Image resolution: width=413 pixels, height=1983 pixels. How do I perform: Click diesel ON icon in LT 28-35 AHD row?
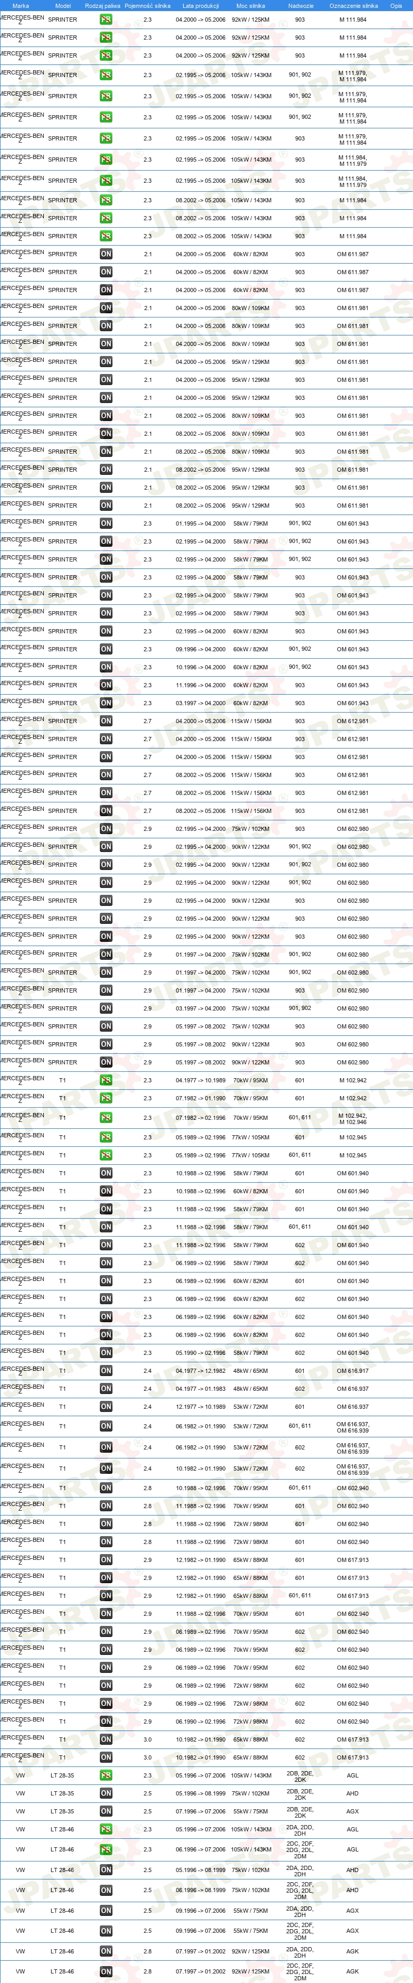coord(106,1793)
